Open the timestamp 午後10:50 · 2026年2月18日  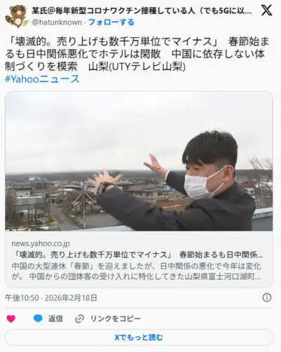click(51, 298)
